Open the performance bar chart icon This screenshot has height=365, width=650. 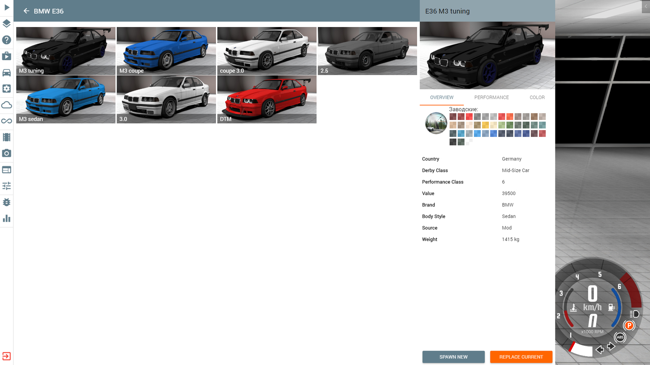pos(6,218)
